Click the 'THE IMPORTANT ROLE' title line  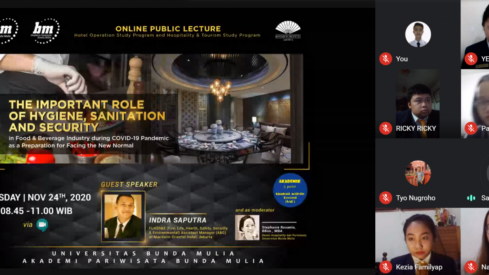(77, 105)
